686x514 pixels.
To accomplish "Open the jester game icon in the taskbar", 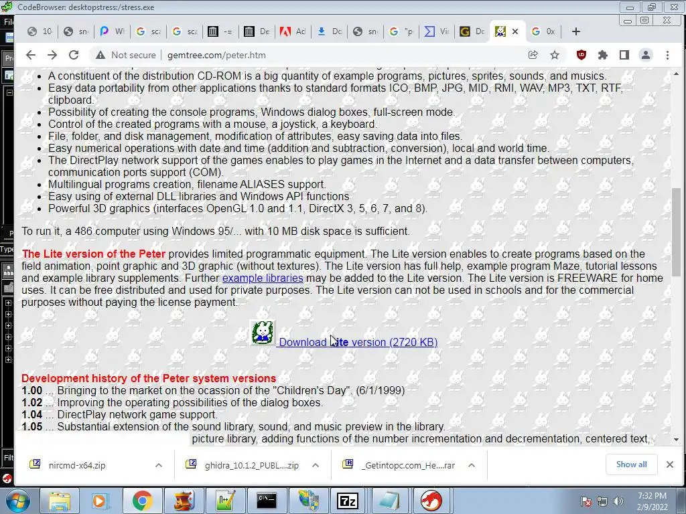I will (184, 501).
